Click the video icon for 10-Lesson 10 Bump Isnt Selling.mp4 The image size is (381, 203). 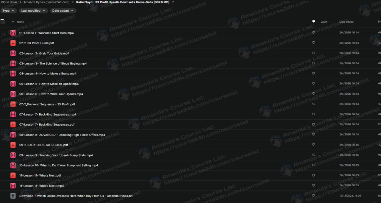[x=13, y=165]
